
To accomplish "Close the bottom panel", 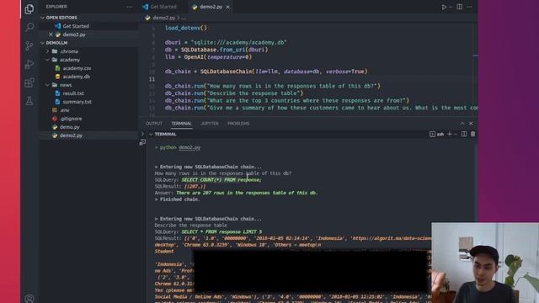I will tap(471, 124).
